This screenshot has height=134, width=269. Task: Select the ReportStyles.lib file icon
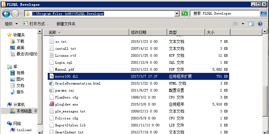52,125
